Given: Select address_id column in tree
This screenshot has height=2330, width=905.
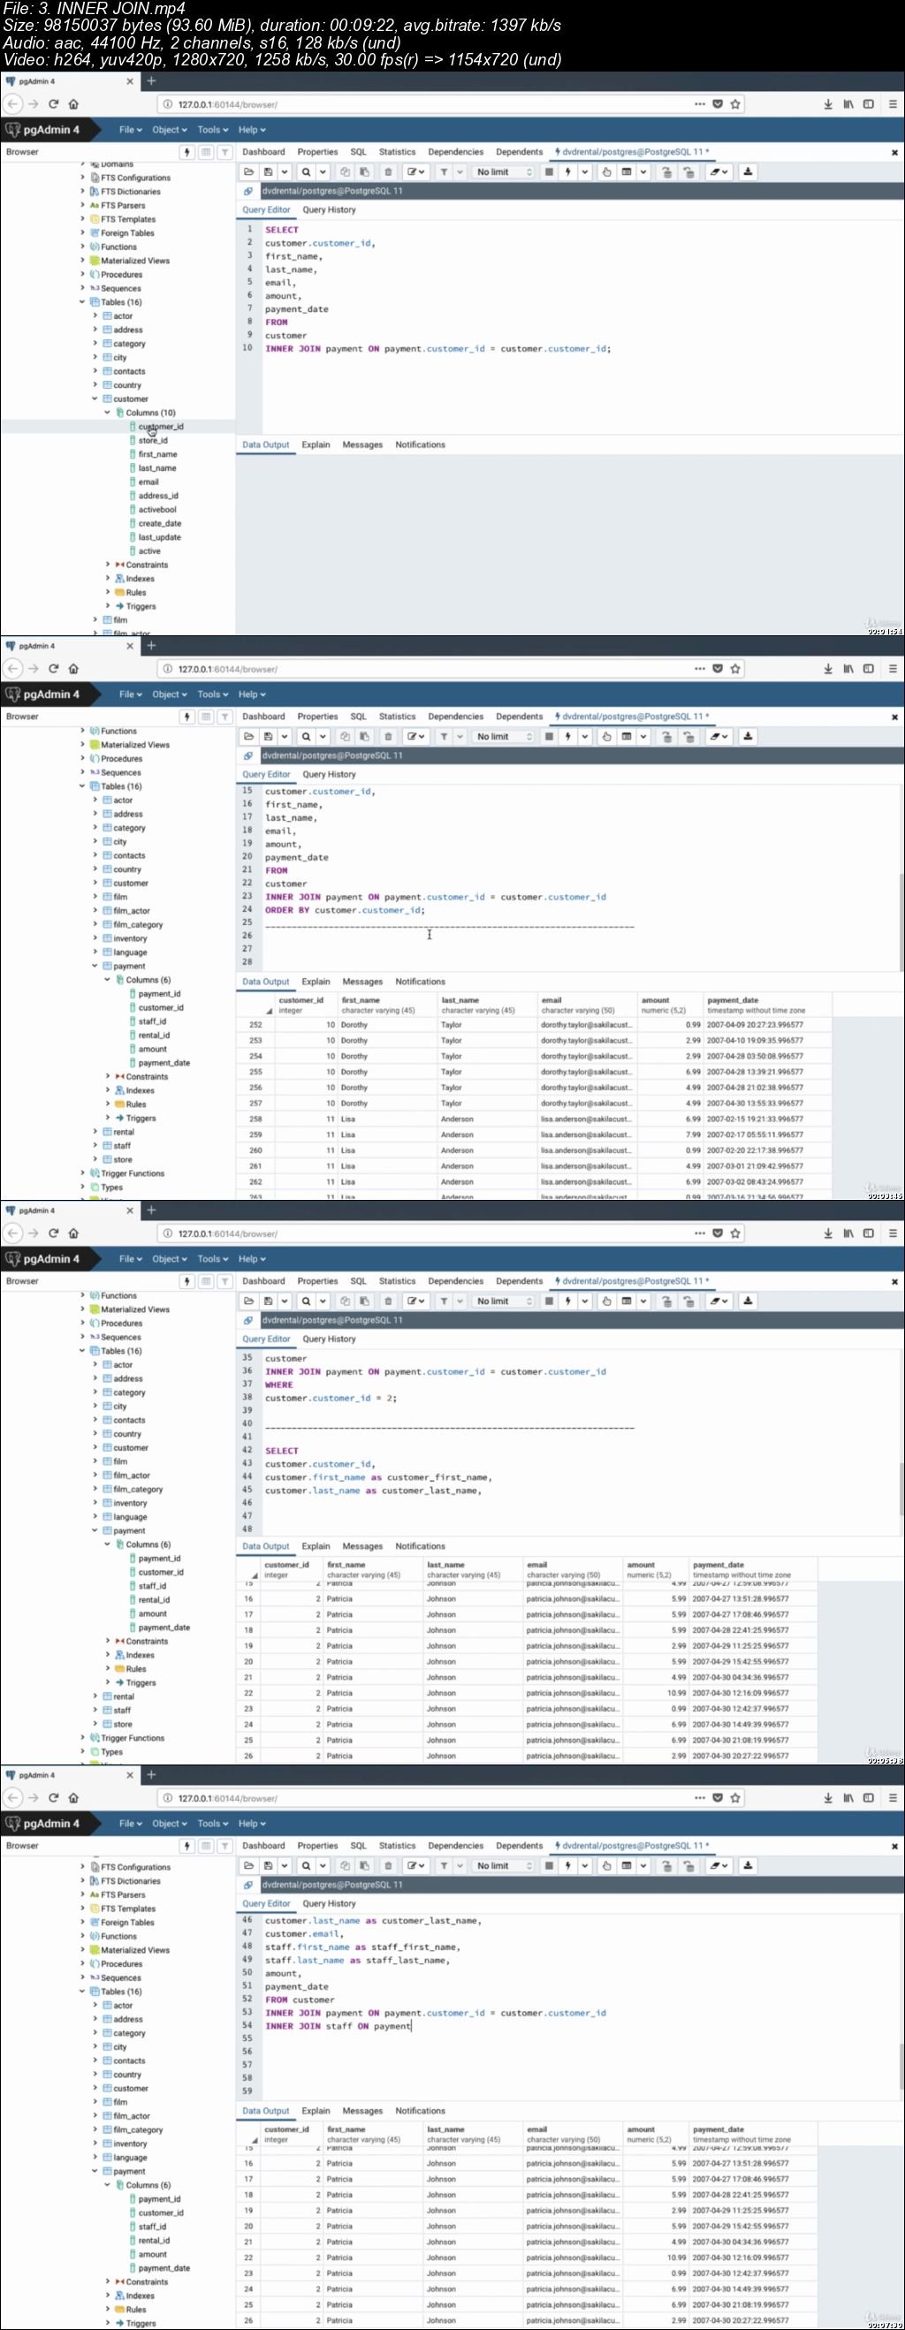Looking at the screenshot, I should tap(158, 496).
